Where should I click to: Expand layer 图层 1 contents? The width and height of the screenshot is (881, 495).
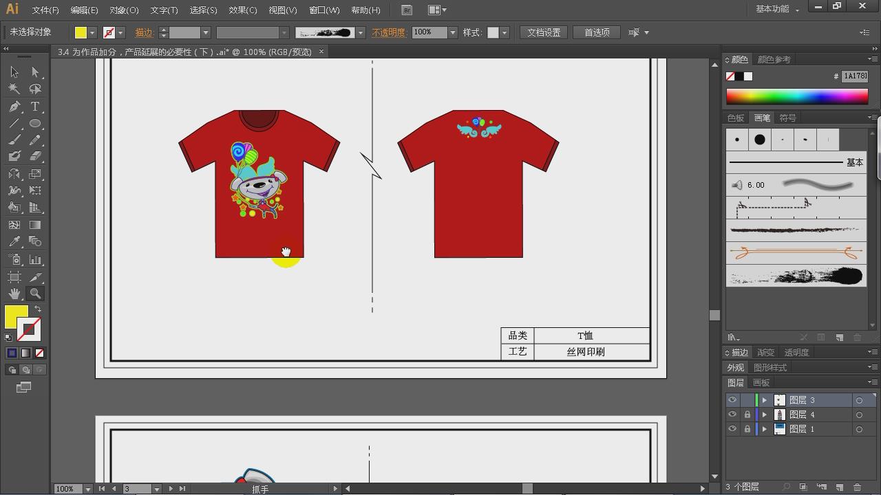pos(764,429)
